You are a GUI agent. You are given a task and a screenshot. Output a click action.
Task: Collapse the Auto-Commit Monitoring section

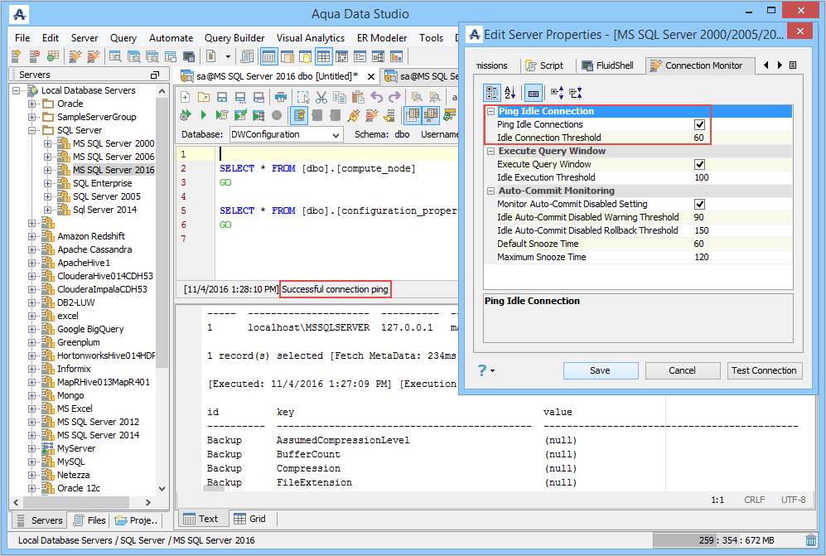[x=491, y=191]
